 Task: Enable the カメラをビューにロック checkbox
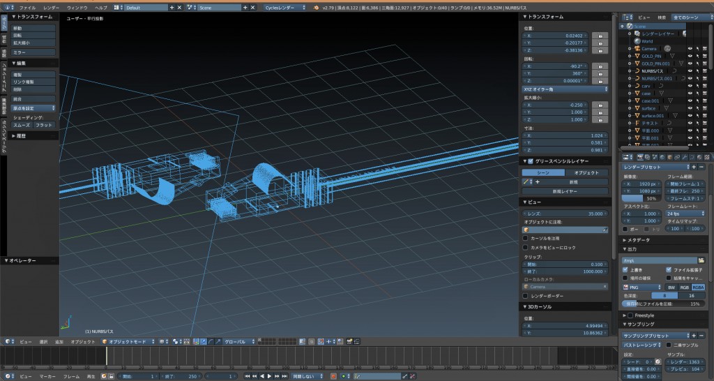526,248
